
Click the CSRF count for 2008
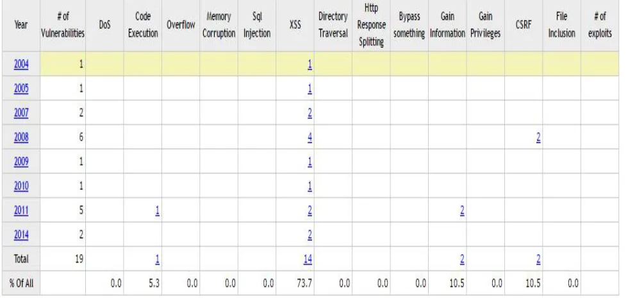(538, 137)
